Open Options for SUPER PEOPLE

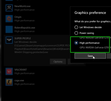click(58, 62)
